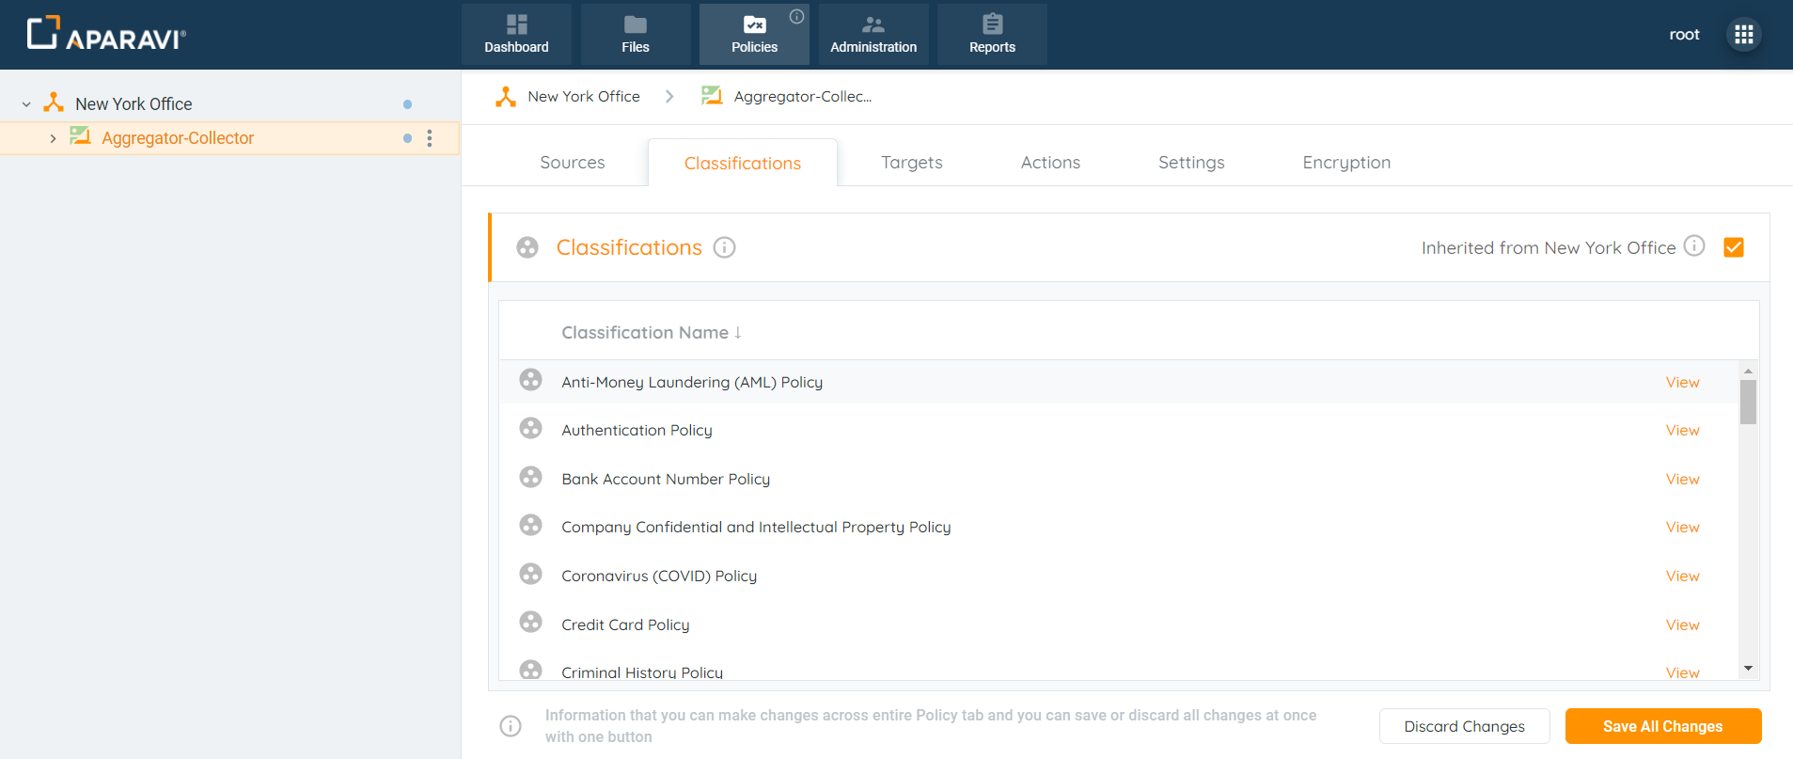Screen dimensions: 1793x759
Task: Click the info icon on Policies tab
Action: (x=796, y=16)
